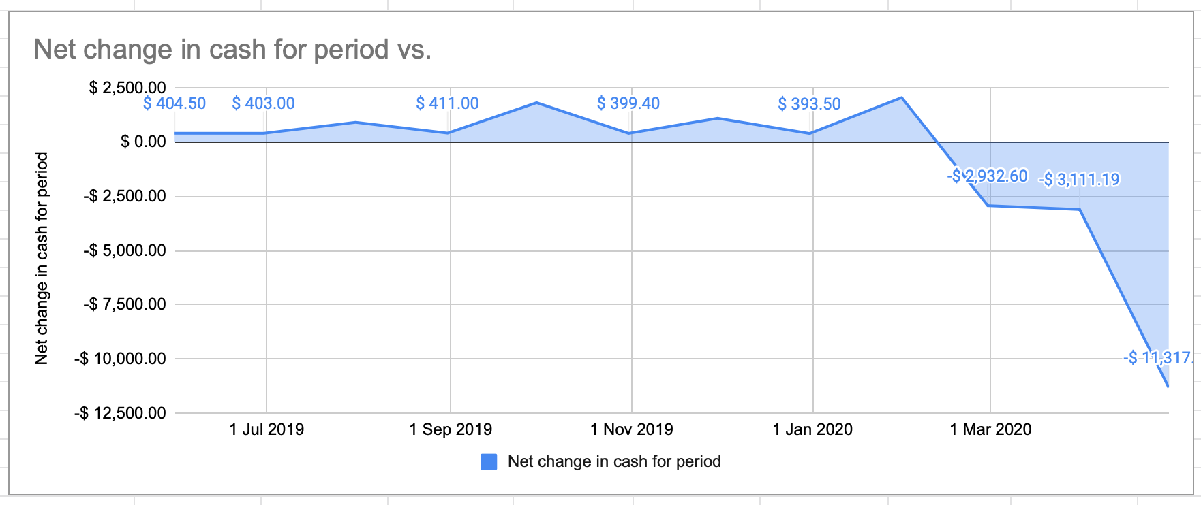Select the $ 403.00 data label
The height and width of the screenshot is (505, 1201).
263,103
